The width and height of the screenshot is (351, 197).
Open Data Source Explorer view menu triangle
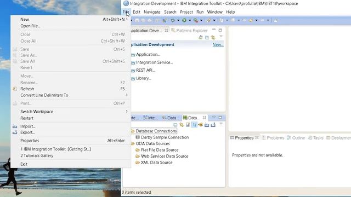click(221, 124)
